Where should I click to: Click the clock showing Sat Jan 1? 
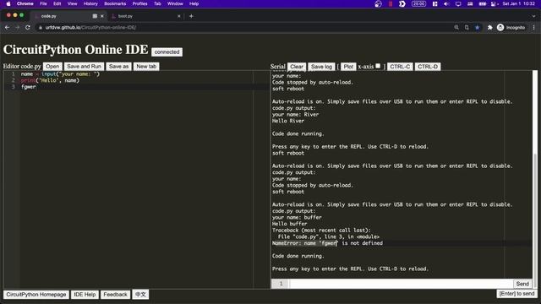pyautogui.click(x=518, y=3)
